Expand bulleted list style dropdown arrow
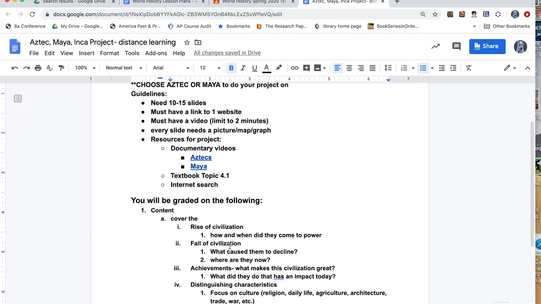Viewport: 541px width, 304px height. (432, 68)
